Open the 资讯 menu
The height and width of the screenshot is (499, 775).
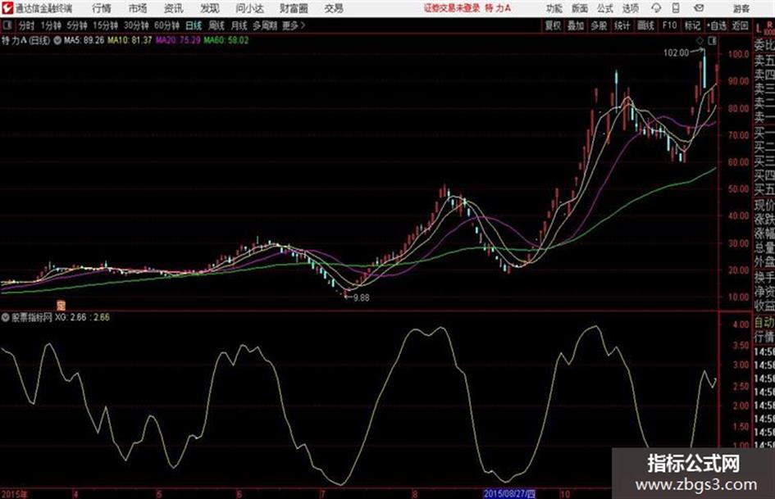(x=174, y=8)
